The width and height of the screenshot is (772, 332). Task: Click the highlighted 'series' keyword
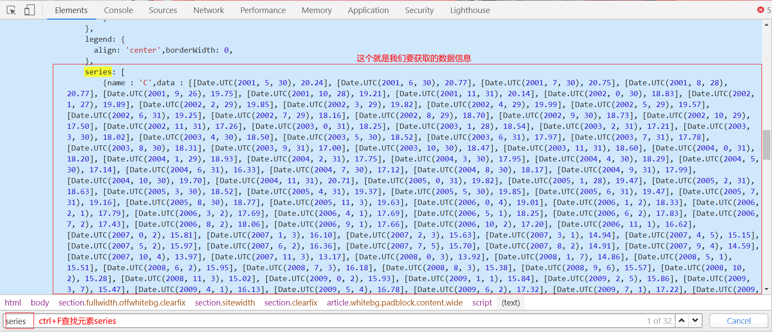pos(98,72)
